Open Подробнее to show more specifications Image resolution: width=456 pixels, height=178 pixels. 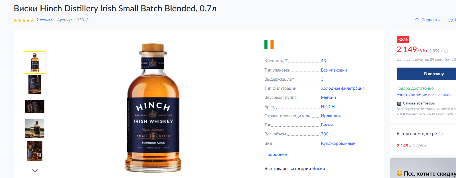click(x=276, y=154)
